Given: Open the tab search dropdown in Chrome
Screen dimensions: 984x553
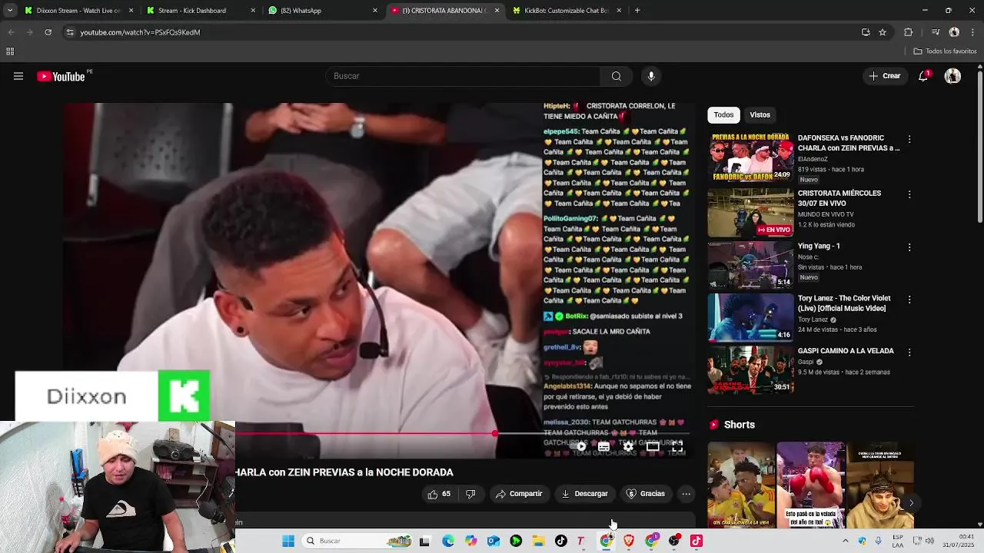Looking at the screenshot, I should tap(10, 11).
